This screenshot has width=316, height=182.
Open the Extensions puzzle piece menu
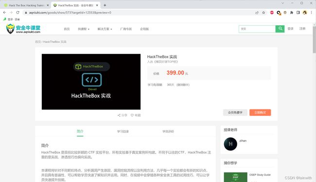tap(291, 13)
